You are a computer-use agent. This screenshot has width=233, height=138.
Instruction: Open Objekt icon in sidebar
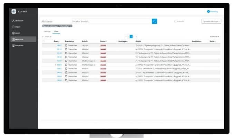pyautogui.click(x=13, y=33)
